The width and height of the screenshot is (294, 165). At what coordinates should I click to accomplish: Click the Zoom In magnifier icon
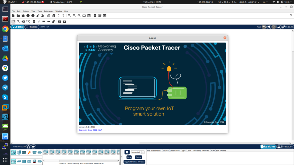coord(69,15)
